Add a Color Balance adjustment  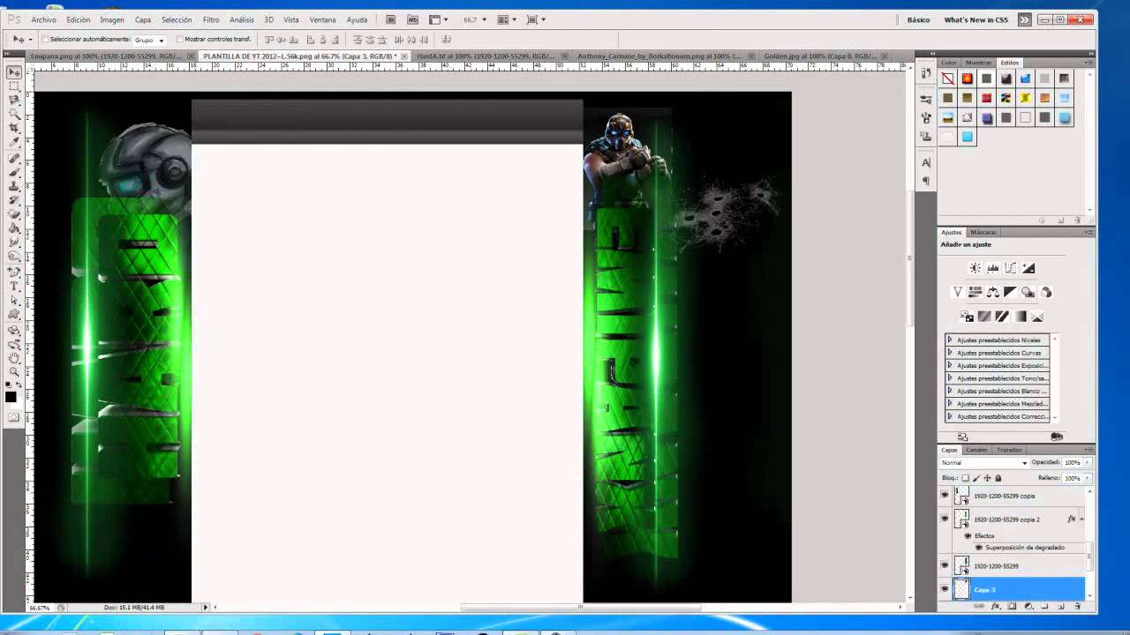pyautogui.click(x=993, y=292)
